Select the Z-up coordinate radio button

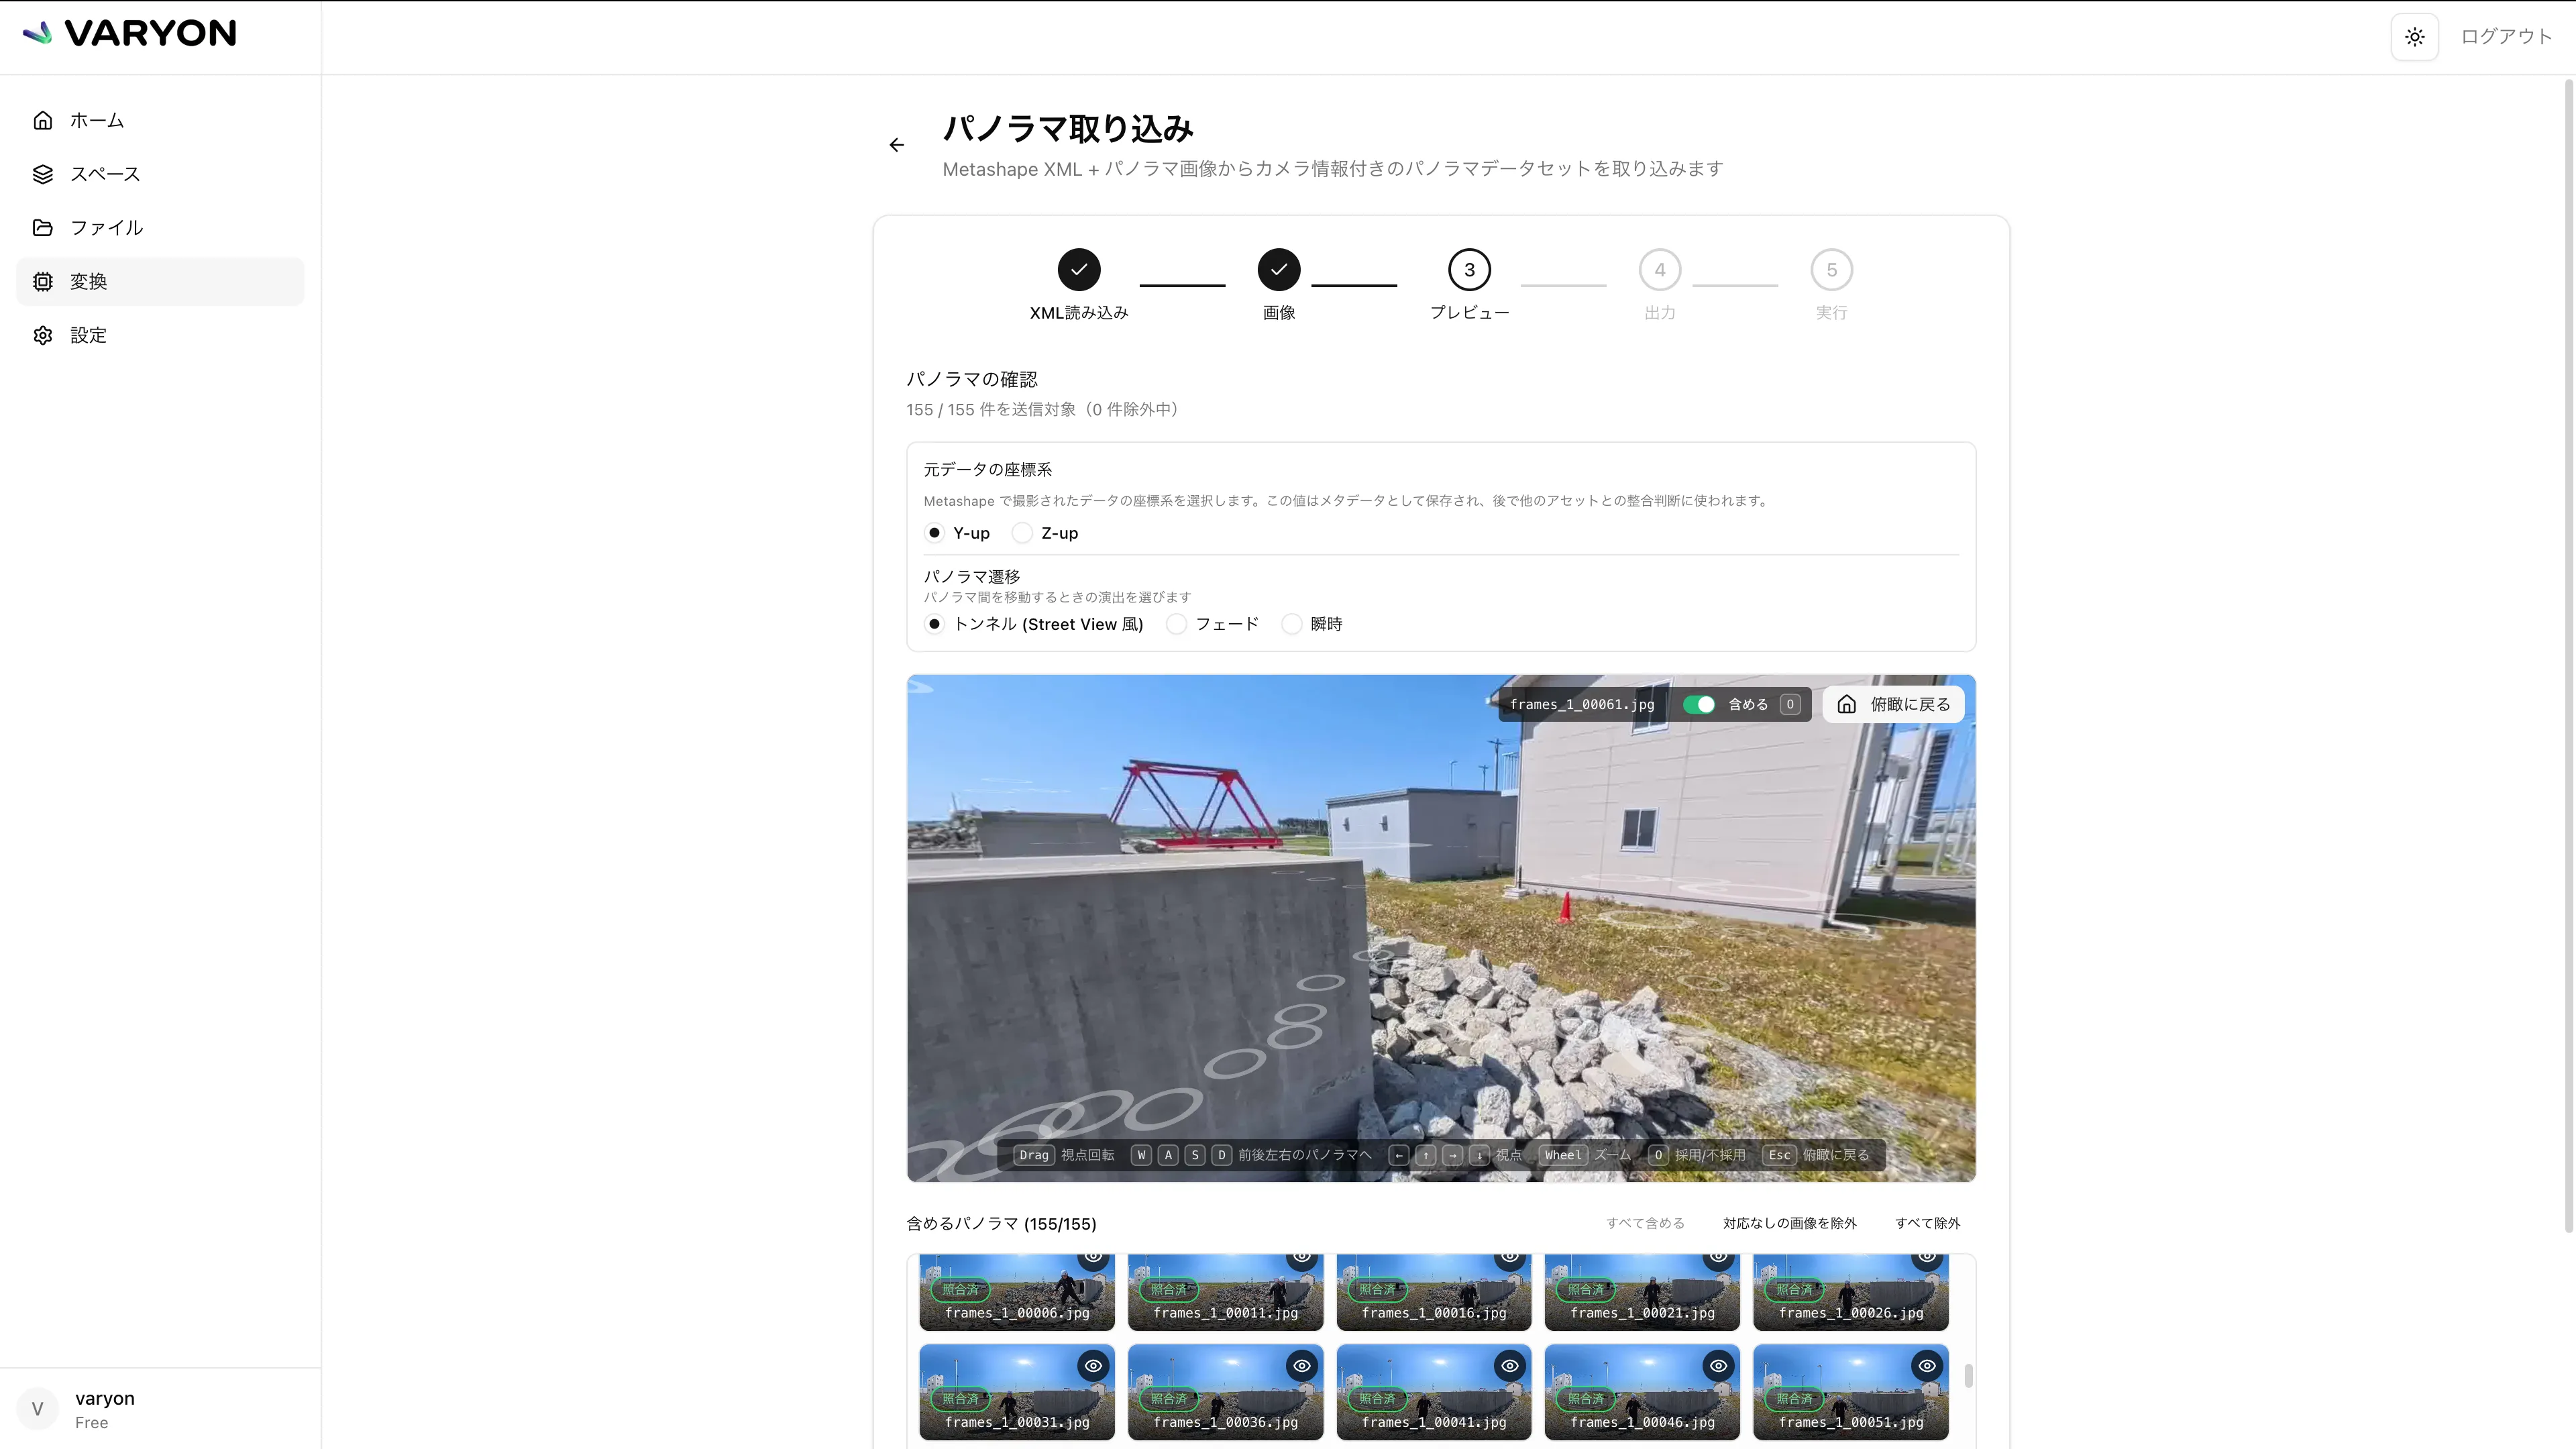1022,533
